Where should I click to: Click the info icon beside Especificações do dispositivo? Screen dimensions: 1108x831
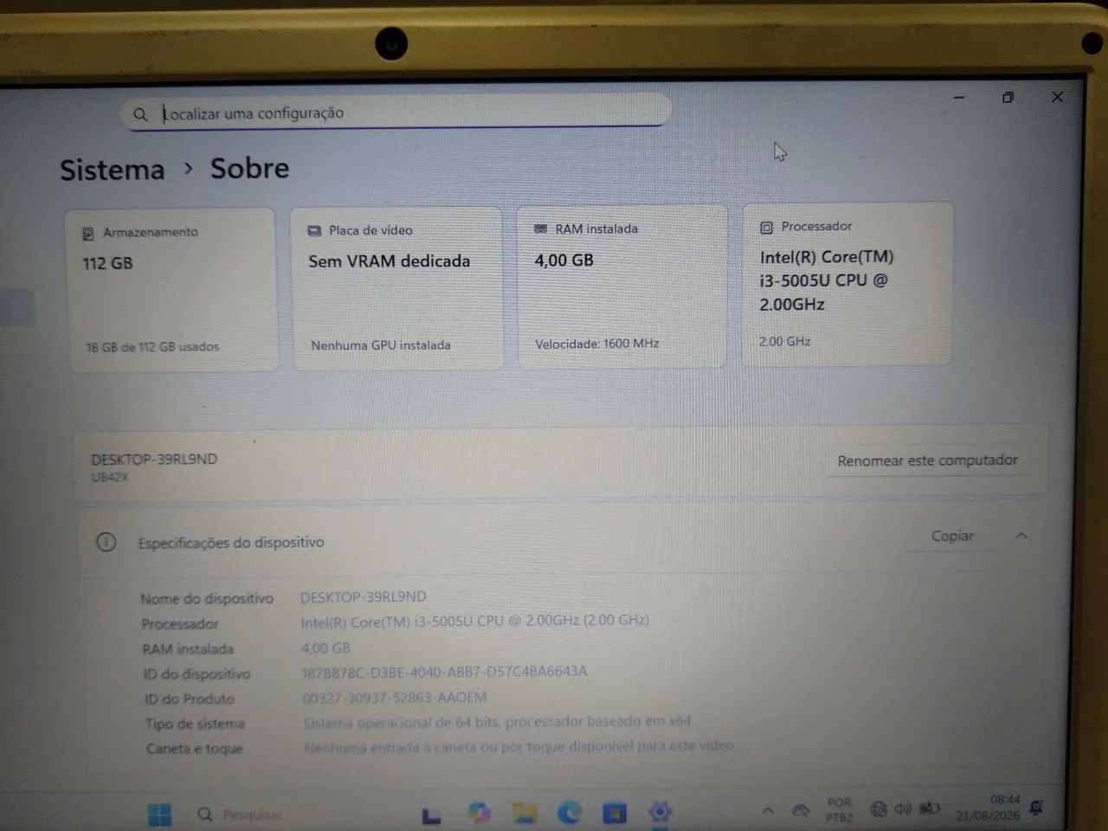click(106, 543)
